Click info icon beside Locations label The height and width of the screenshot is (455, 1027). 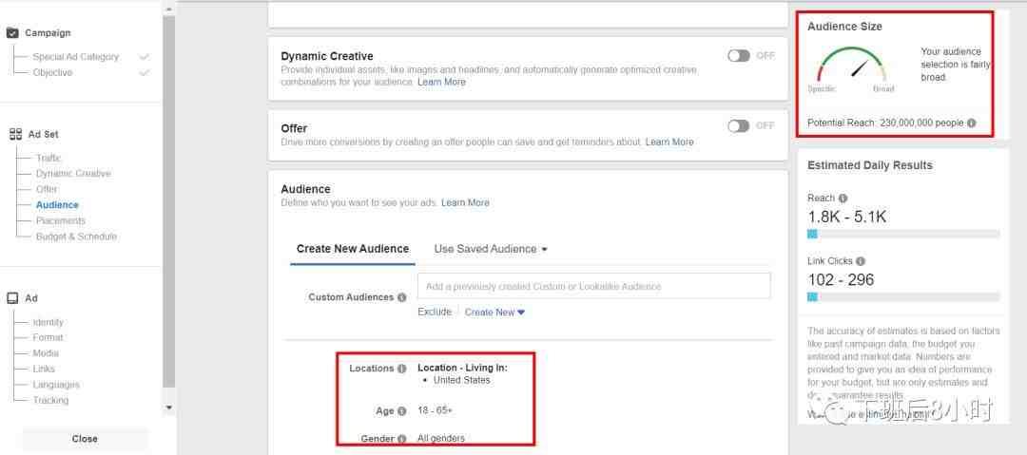click(402, 369)
